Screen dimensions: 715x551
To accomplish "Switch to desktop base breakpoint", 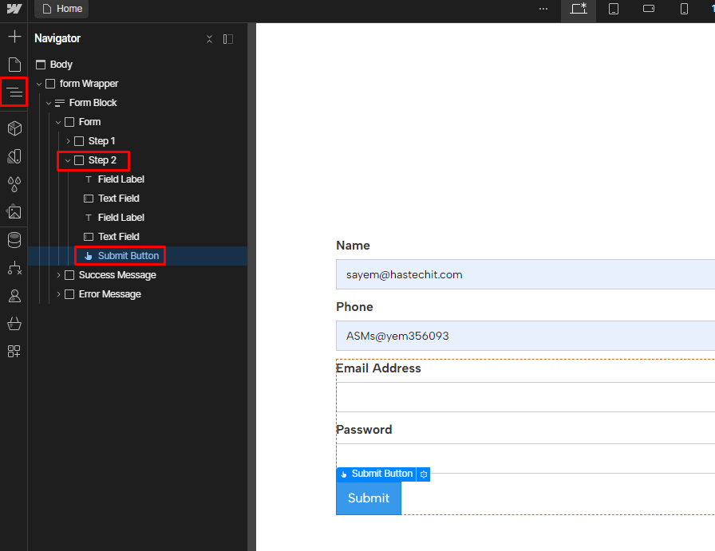I will tap(579, 9).
